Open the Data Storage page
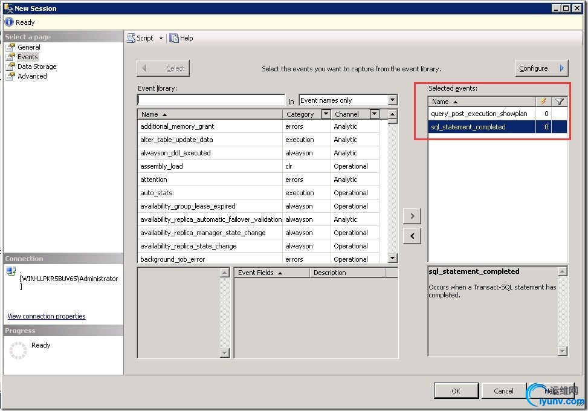Viewport: 588px width, 411px height. point(37,66)
